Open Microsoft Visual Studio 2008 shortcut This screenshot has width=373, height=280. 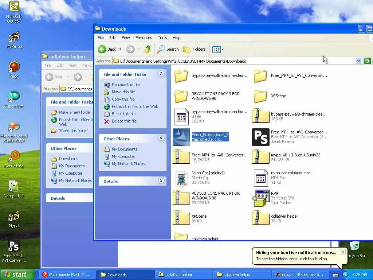[14, 132]
